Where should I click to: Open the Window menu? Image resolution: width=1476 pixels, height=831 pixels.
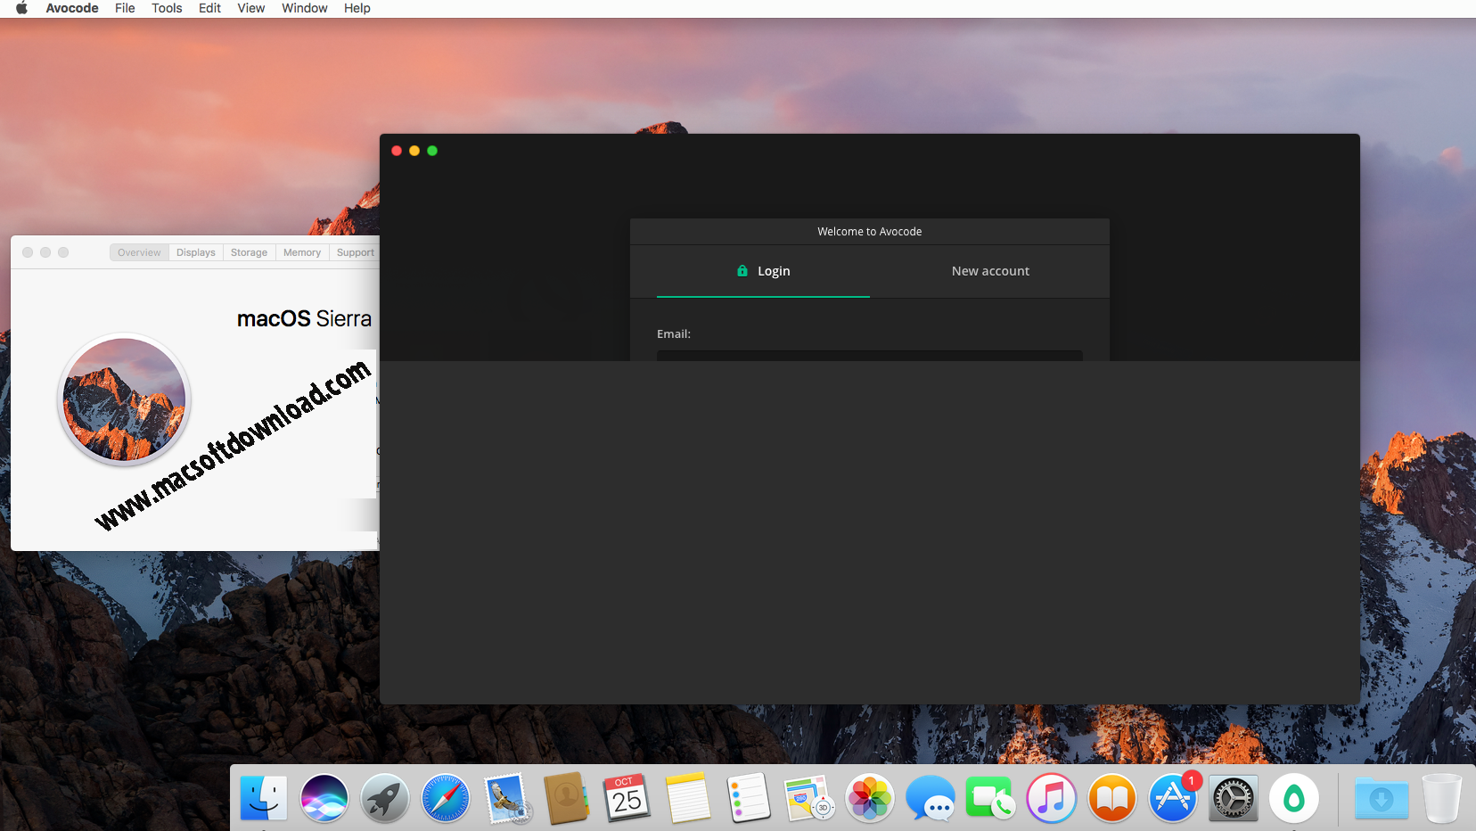pyautogui.click(x=305, y=8)
